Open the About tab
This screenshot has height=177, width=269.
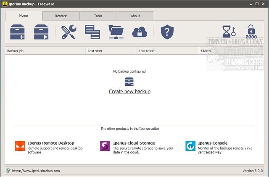coord(135,16)
